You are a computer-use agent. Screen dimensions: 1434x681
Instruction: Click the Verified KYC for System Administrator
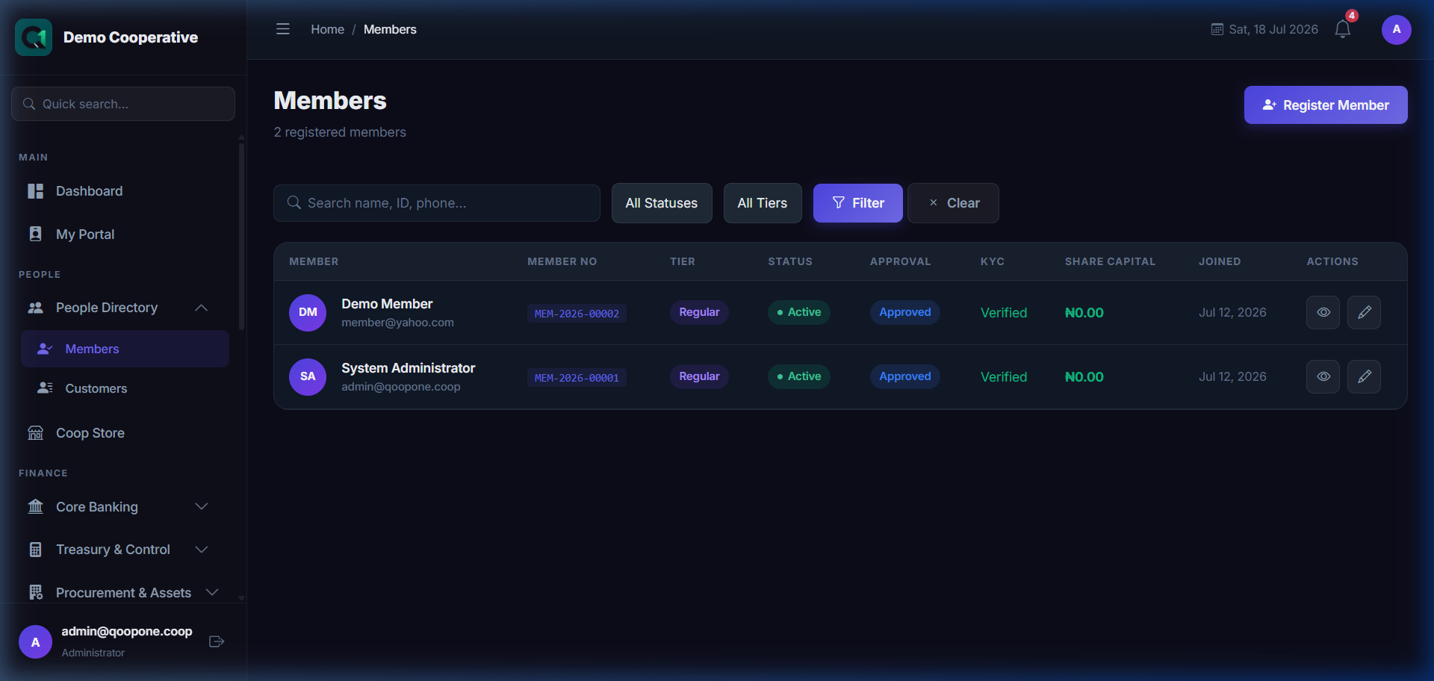pyautogui.click(x=1004, y=377)
